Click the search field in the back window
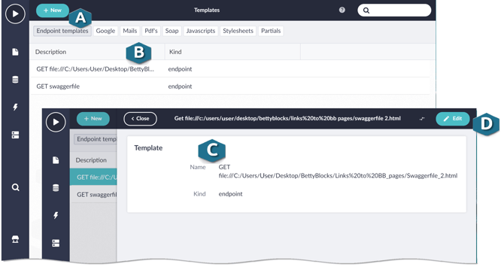Image resolution: width=504 pixels, height=276 pixels. [x=394, y=11]
